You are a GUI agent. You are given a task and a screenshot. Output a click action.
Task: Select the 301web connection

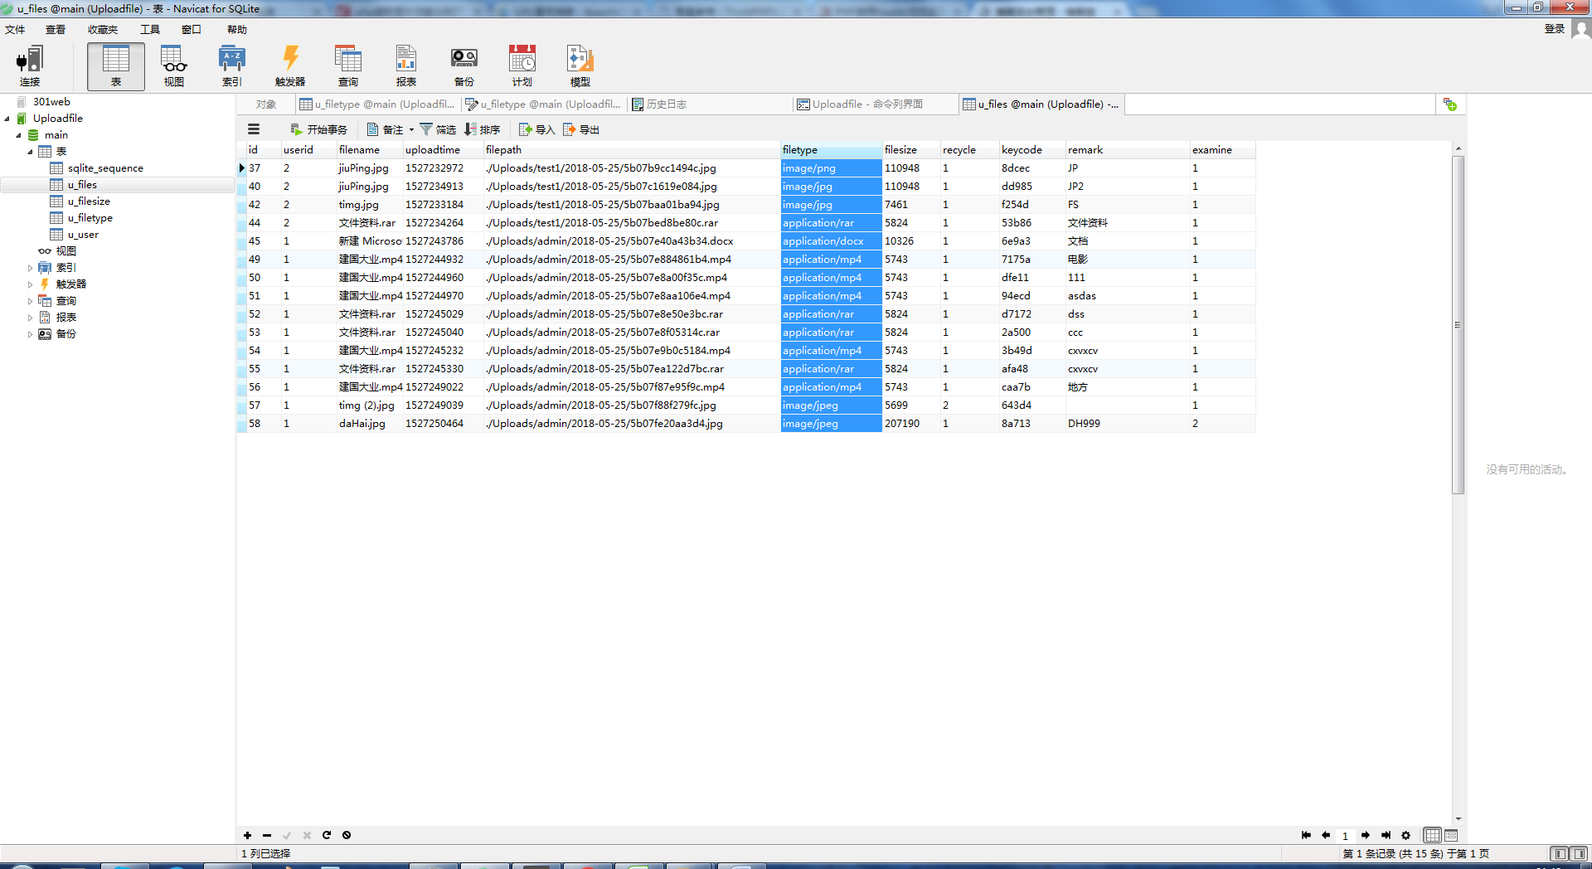51,102
